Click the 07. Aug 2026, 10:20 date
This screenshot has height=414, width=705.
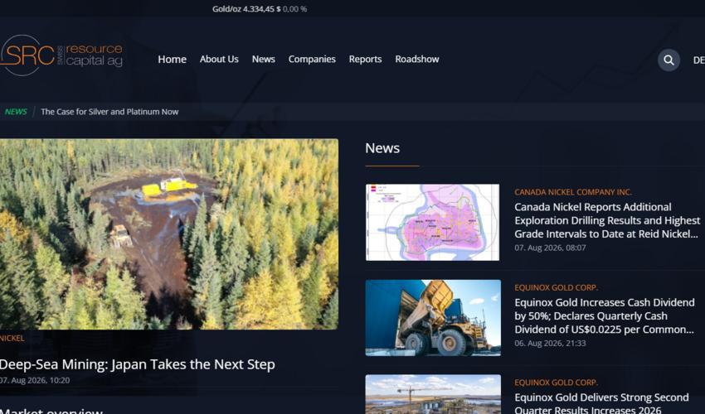click(x=35, y=380)
